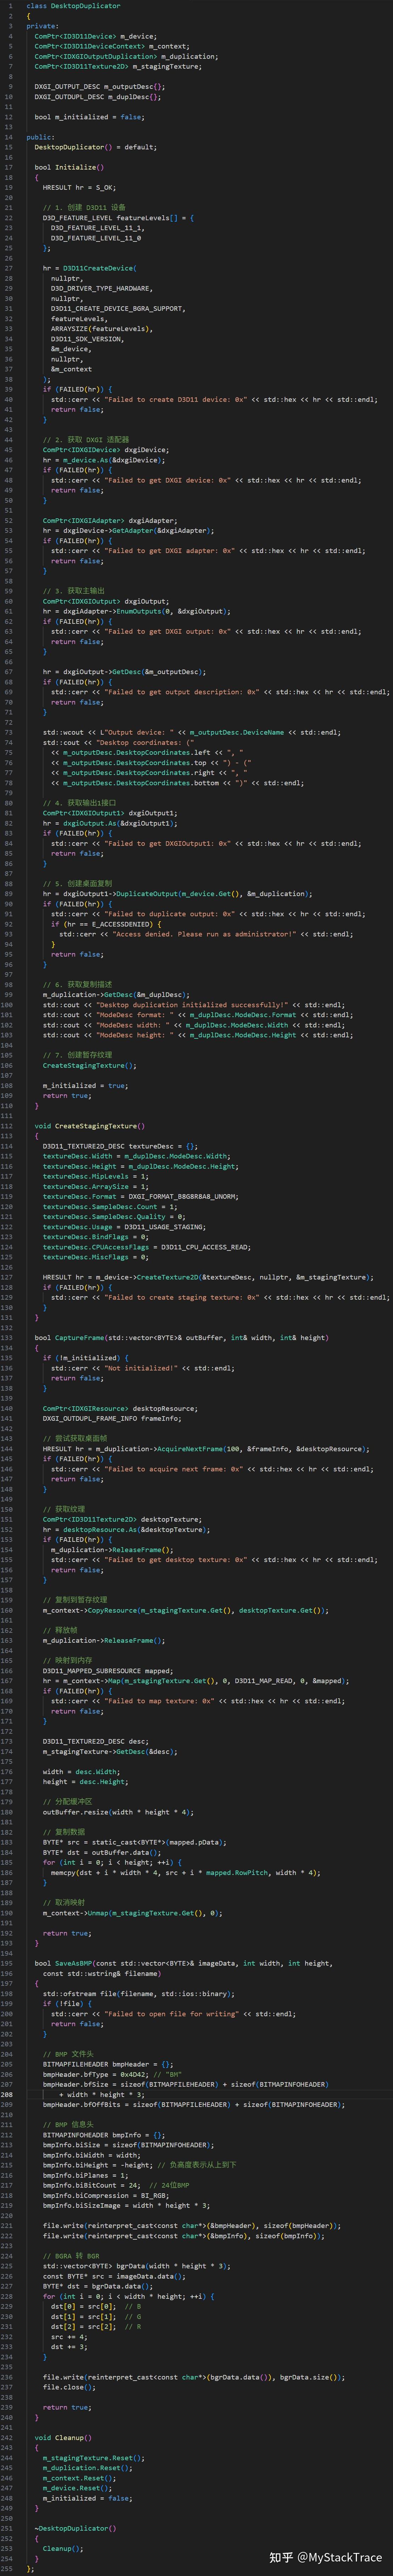Click the line 'textureDesc.MipLevels = 1;'
393x2576 pixels.
(96, 1176)
